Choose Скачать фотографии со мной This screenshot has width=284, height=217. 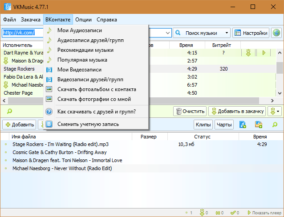click(x=96, y=99)
